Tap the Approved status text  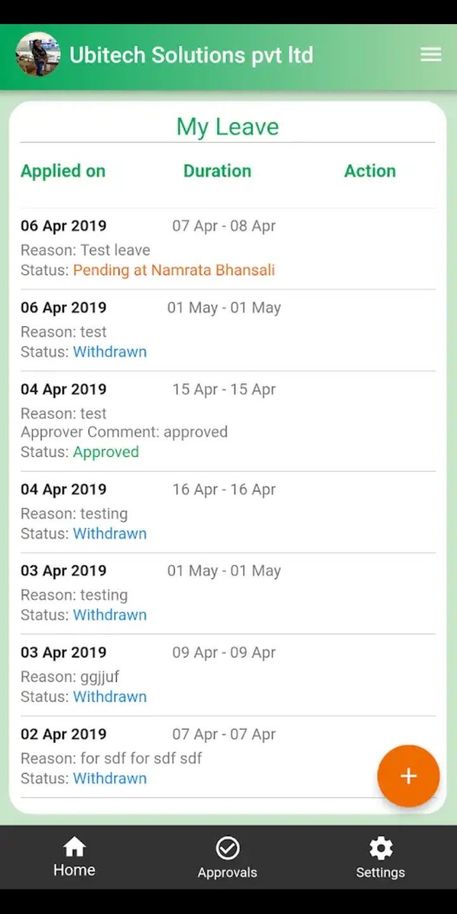tap(105, 452)
